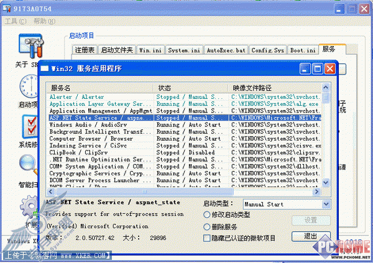Sort by the image file path column header

point(275,88)
